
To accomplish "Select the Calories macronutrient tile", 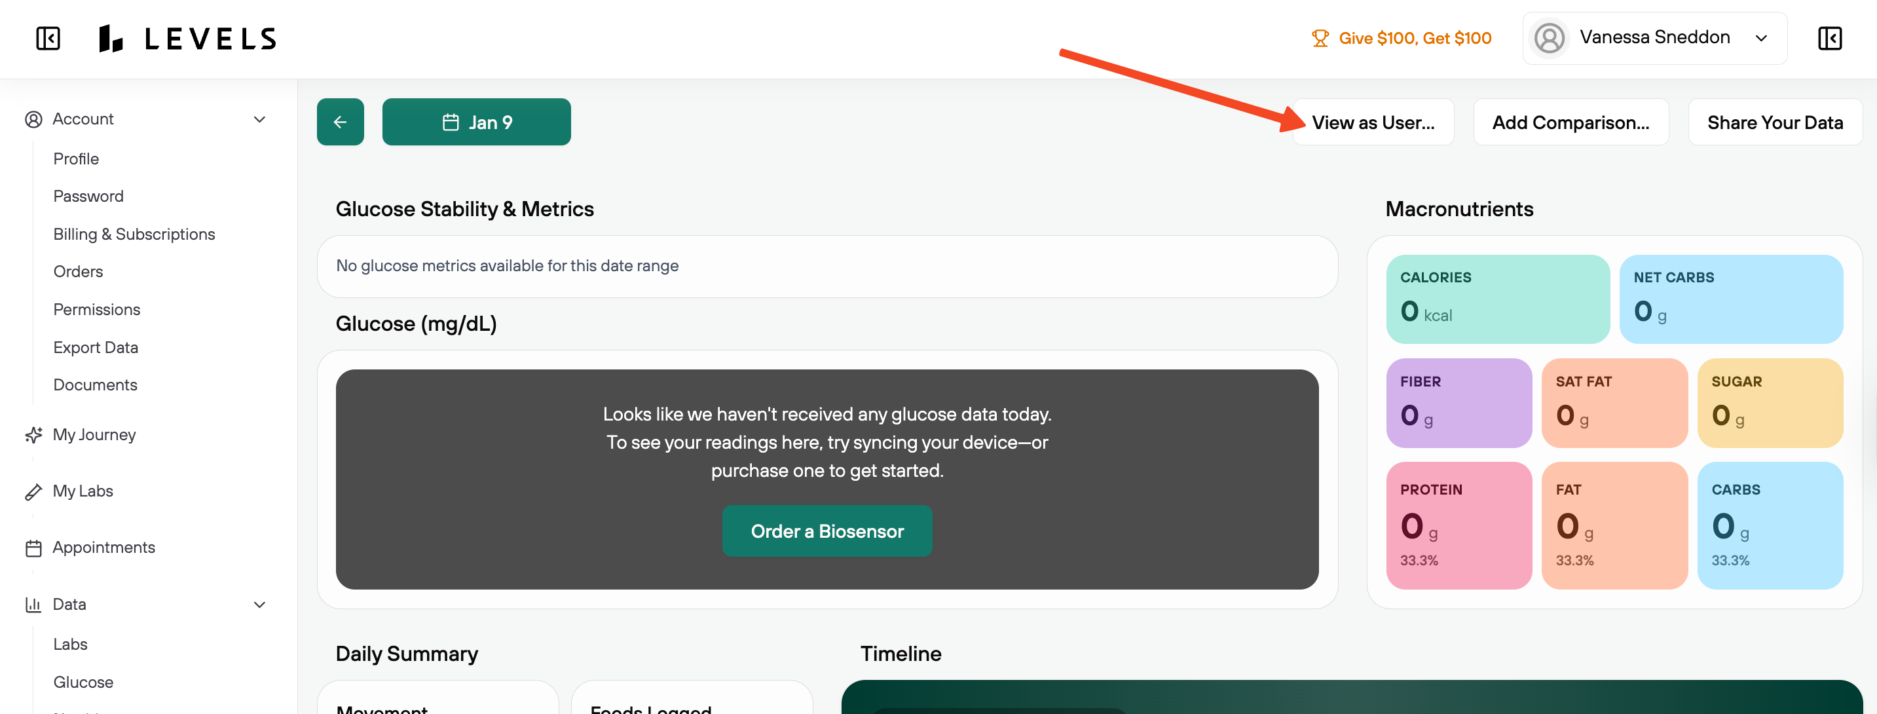I will (x=1497, y=299).
